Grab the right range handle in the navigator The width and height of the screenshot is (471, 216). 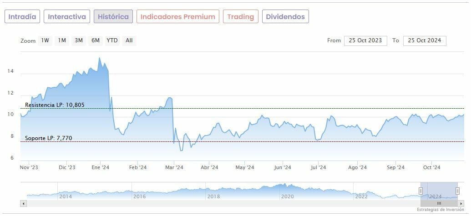tap(457, 191)
